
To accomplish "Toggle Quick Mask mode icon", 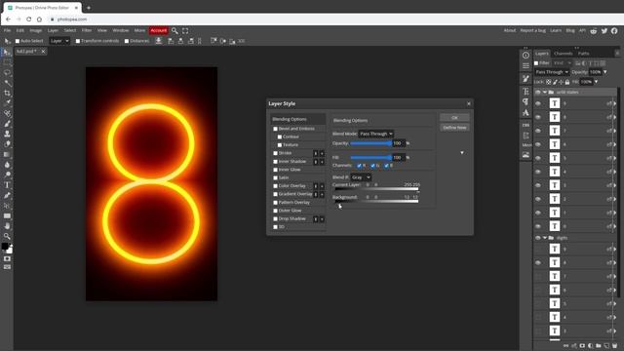I will click(x=7, y=258).
